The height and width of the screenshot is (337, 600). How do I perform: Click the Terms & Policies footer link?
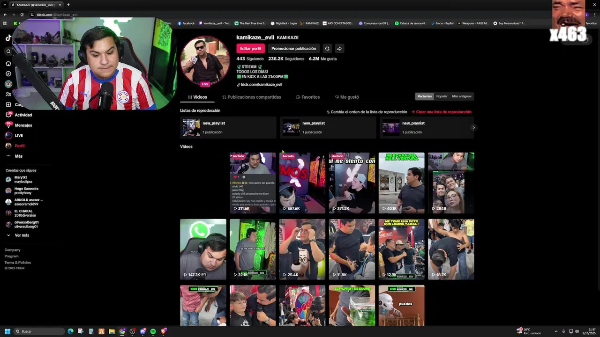pos(18,262)
